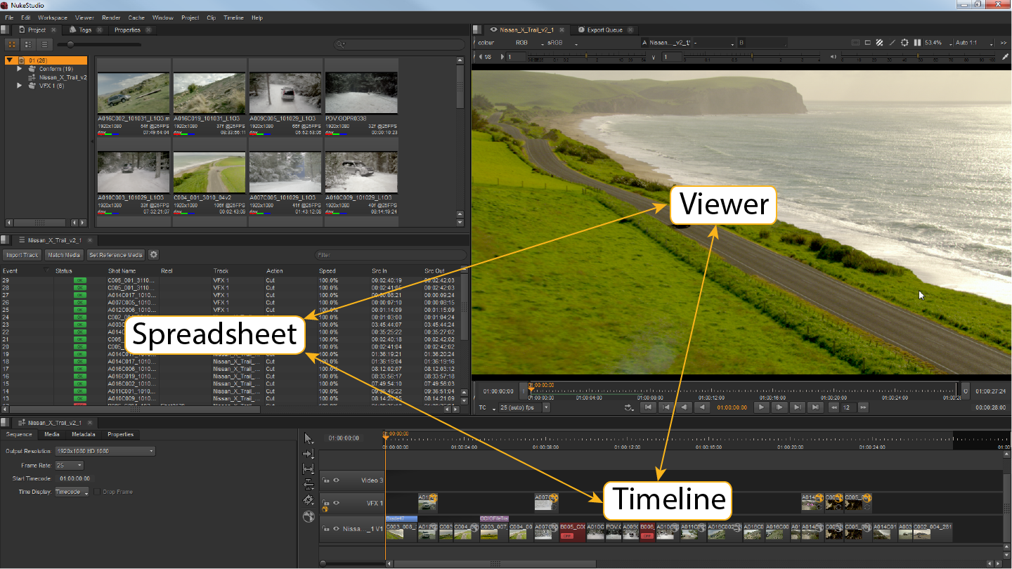Expand the Conform (19) bin

[x=20, y=69]
